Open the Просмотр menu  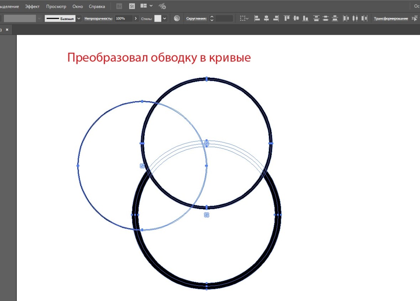click(56, 6)
